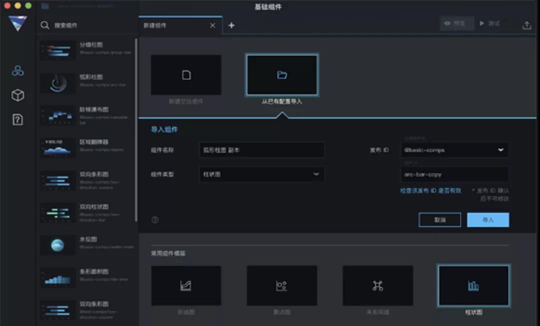Viewport: 540px width, 326px height.
Task: Click the search magnifier icon
Action: pos(45,25)
